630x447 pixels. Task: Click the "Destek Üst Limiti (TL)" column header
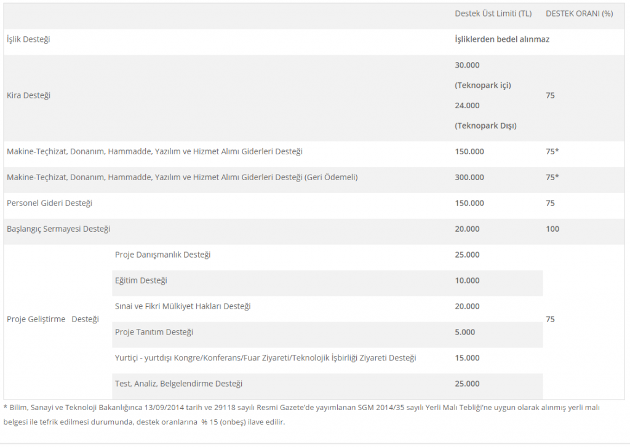[x=493, y=14]
